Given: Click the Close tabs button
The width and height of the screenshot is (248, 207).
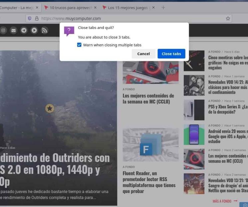Looking at the screenshot, I should point(171,54).
